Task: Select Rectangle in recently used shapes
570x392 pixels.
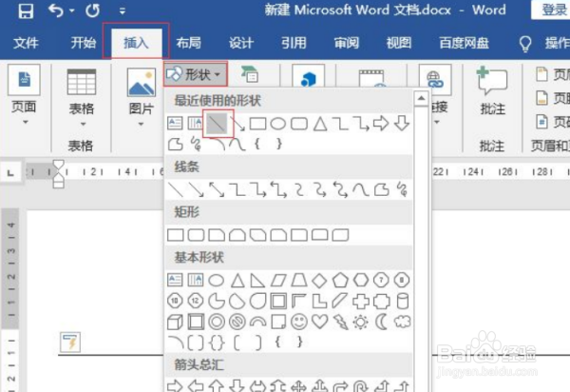Action: pos(257,124)
